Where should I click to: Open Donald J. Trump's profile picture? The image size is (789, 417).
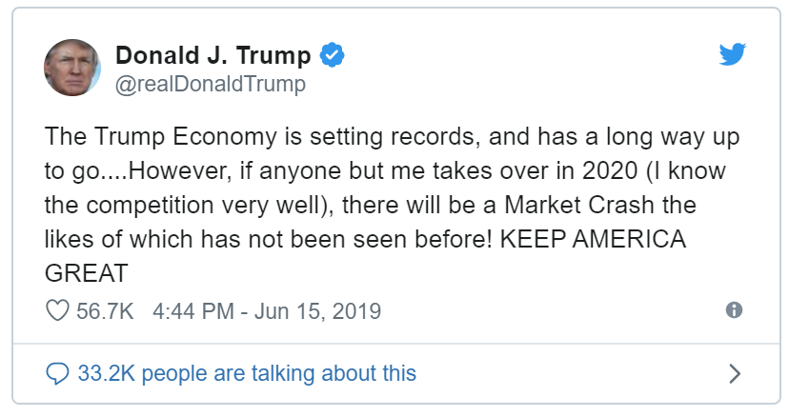(x=73, y=69)
